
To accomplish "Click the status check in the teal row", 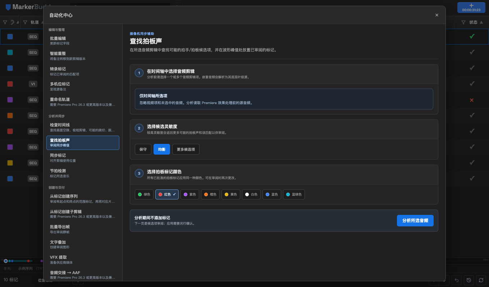I will [x=472, y=52].
